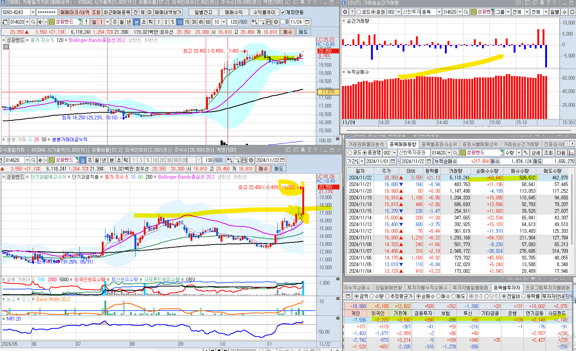Click the search magnifier in the 거래원순간거래량 toolbar
This screenshot has height=351, width=576.
tap(466, 12)
